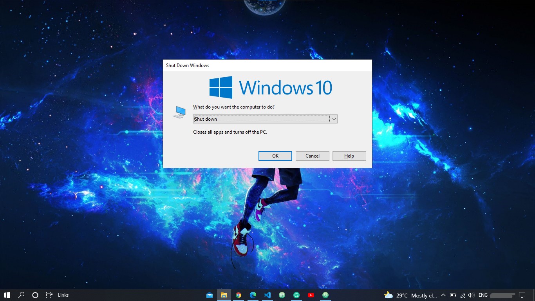This screenshot has width=535, height=301.
Task: Open taskbar Search magnifier
Action: (x=22, y=295)
